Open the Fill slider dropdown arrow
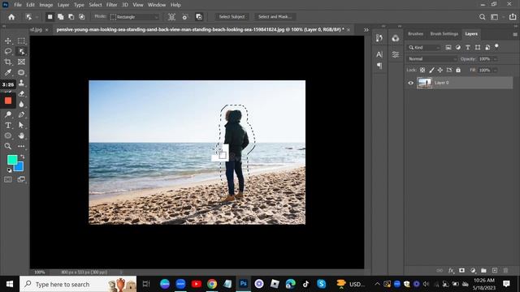The image size is (520, 292). (495, 71)
